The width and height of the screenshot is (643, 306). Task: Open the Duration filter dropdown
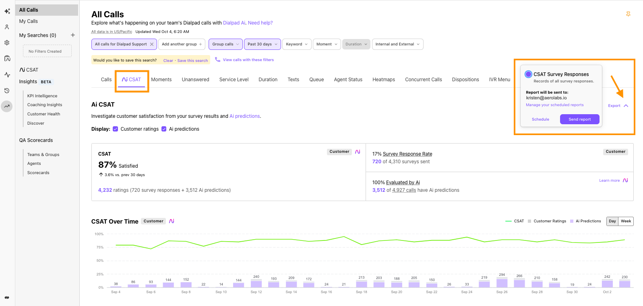[x=356, y=44]
